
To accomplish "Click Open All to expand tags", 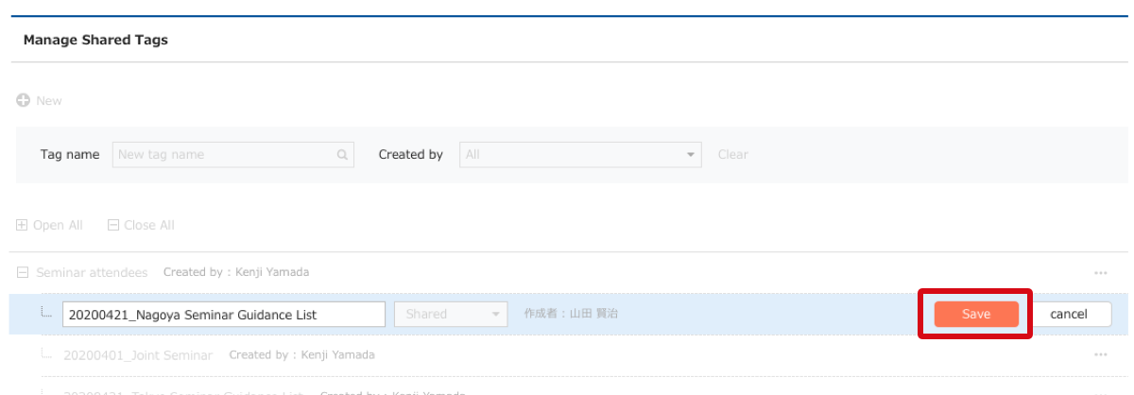I will pos(49,225).
